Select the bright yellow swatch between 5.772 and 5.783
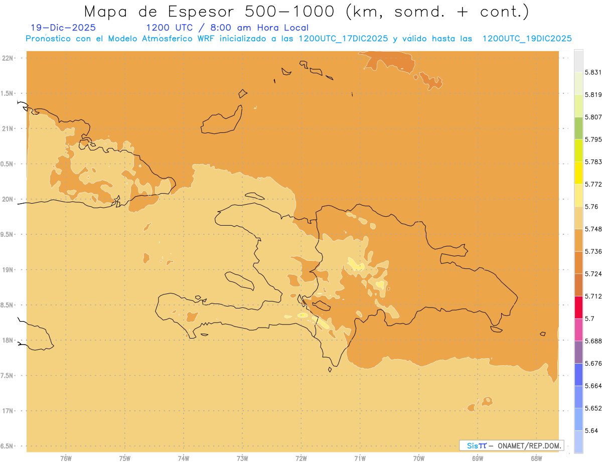The height and width of the screenshot is (465, 602). (x=578, y=173)
